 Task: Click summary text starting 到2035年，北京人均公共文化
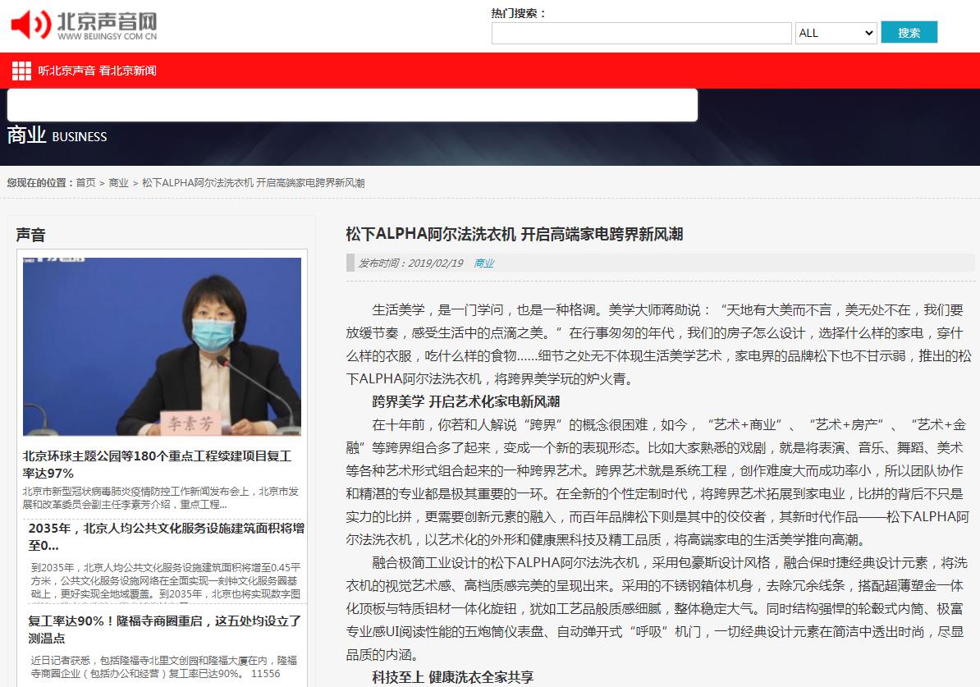click(166, 581)
